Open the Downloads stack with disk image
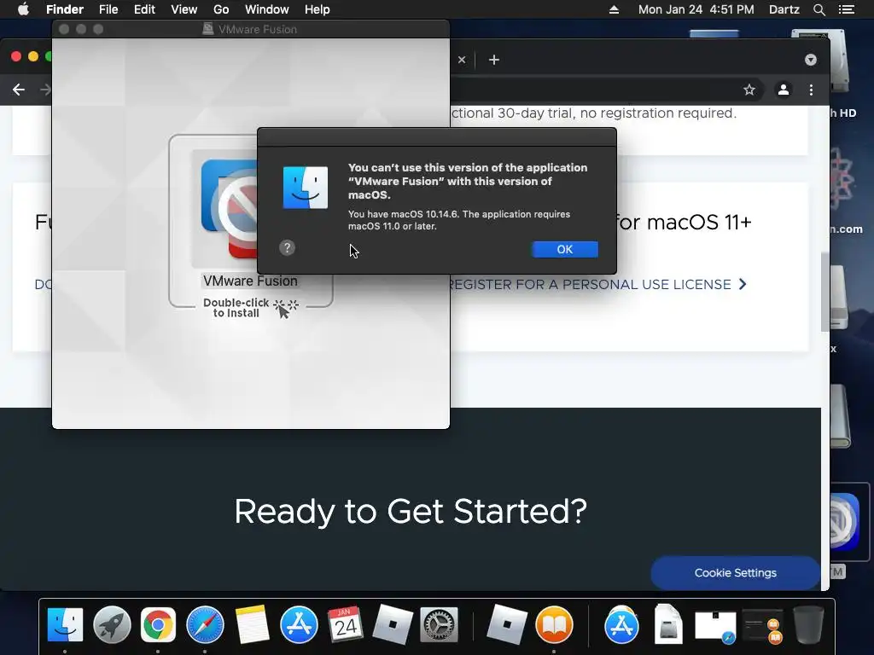874x655 pixels. pyautogui.click(x=668, y=624)
